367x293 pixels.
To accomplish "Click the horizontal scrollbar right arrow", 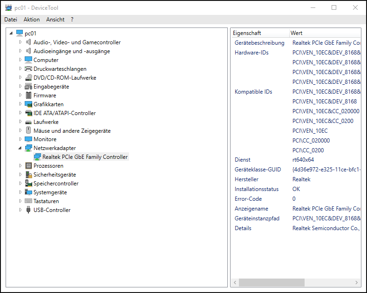I will pos(357,283).
